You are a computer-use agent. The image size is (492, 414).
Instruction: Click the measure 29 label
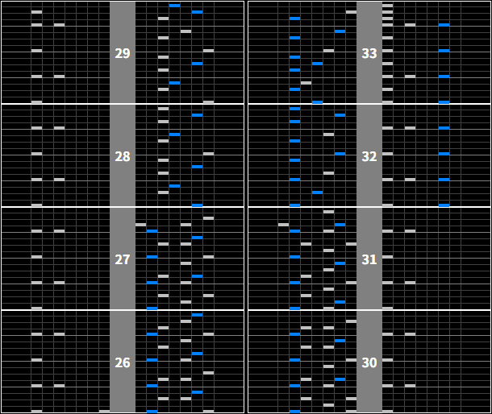(123, 54)
